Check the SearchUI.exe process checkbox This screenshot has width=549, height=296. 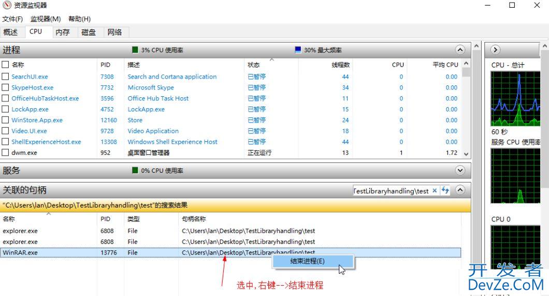5,77
